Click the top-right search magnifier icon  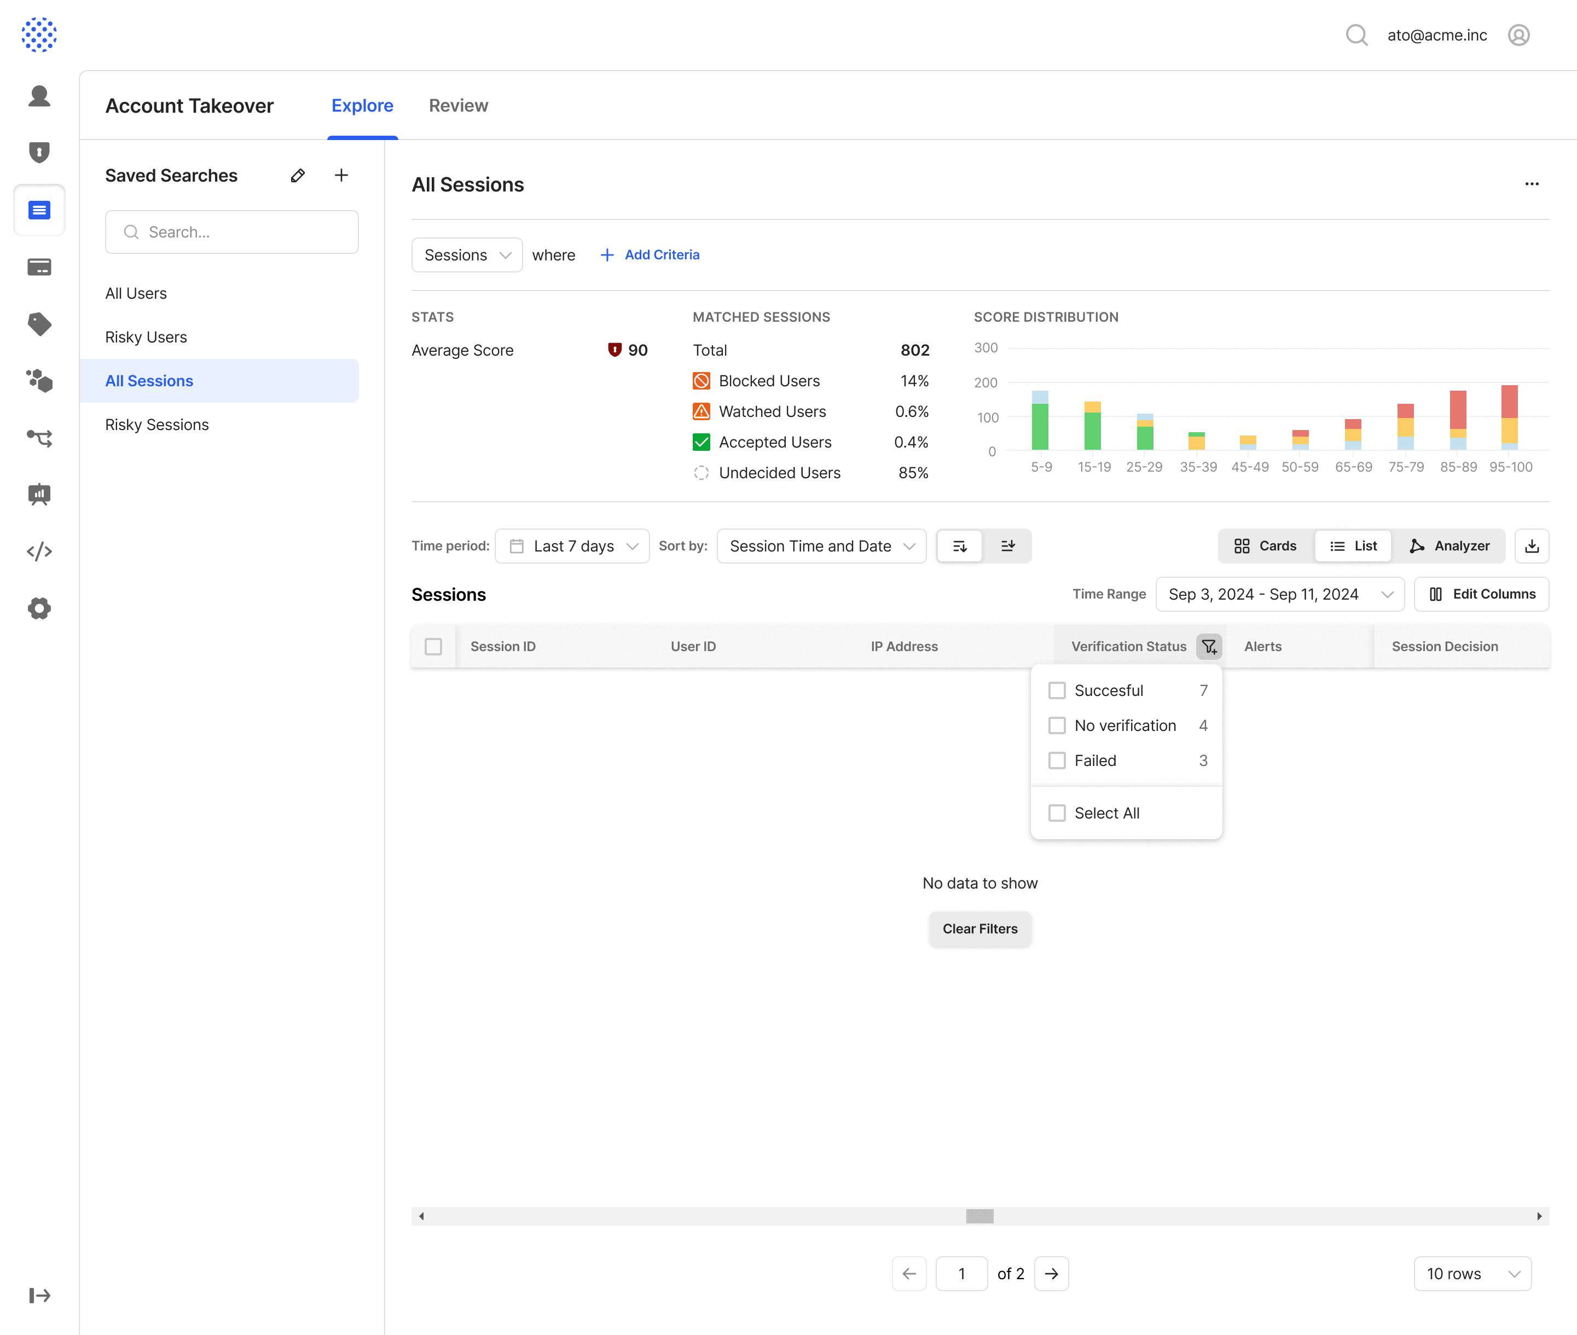1356,35
